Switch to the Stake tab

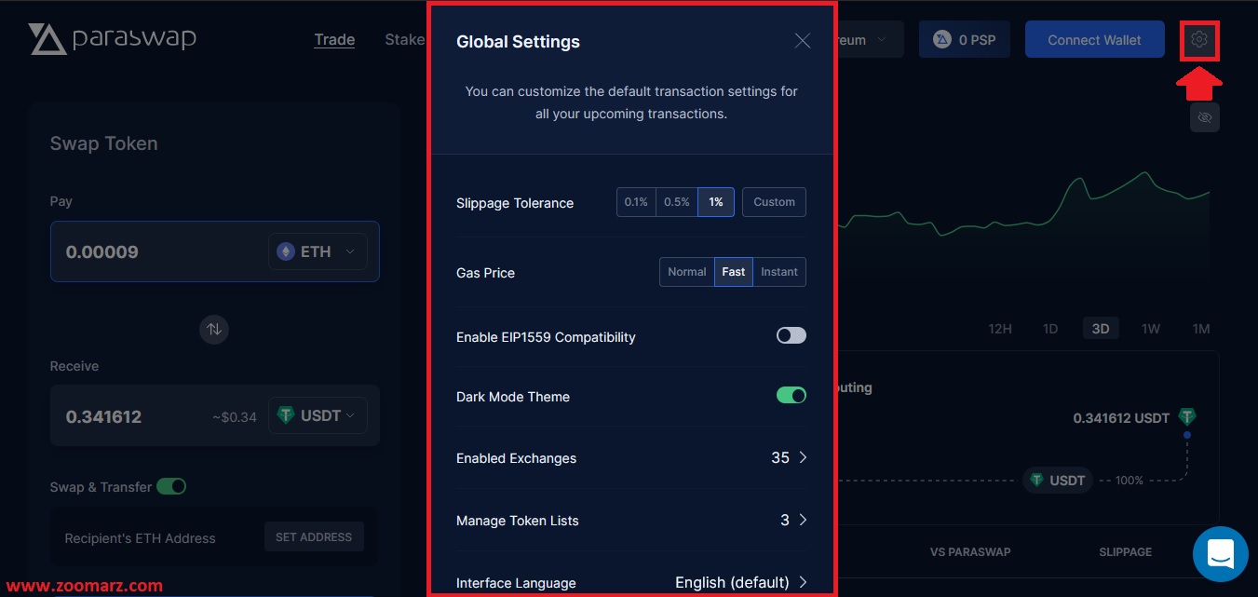click(x=405, y=40)
